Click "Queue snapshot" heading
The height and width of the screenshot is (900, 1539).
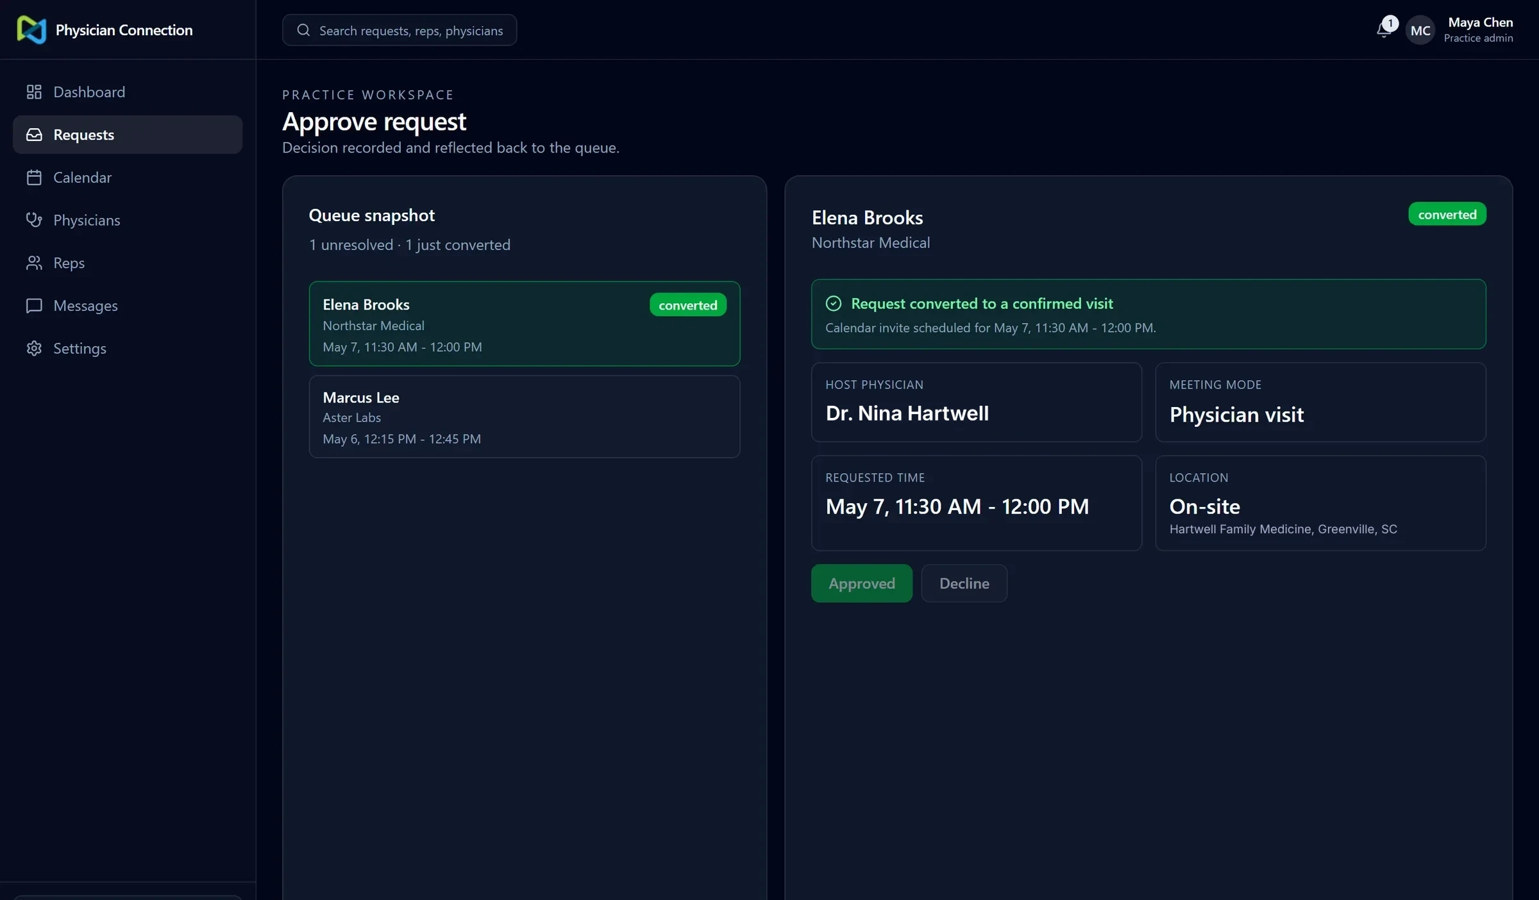click(371, 215)
